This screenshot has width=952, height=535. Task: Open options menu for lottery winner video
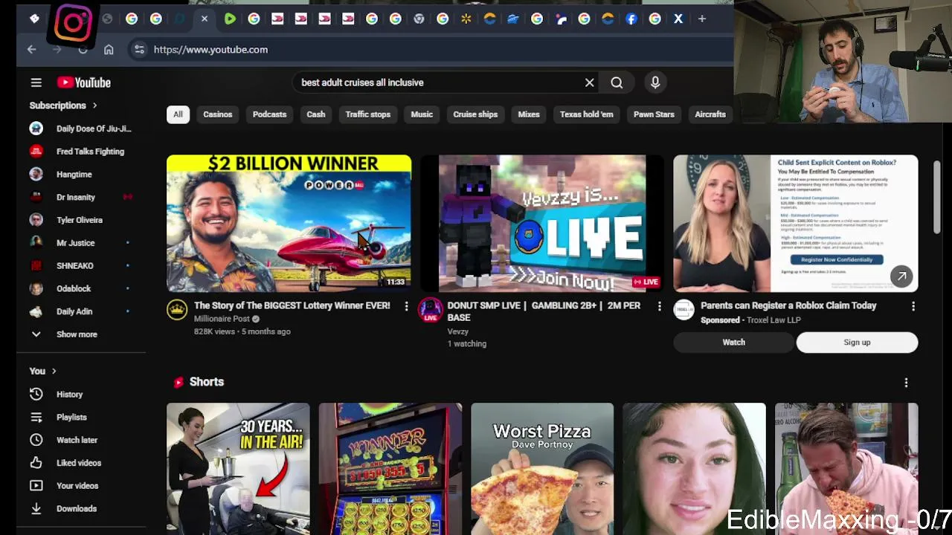pyautogui.click(x=406, y=306)
